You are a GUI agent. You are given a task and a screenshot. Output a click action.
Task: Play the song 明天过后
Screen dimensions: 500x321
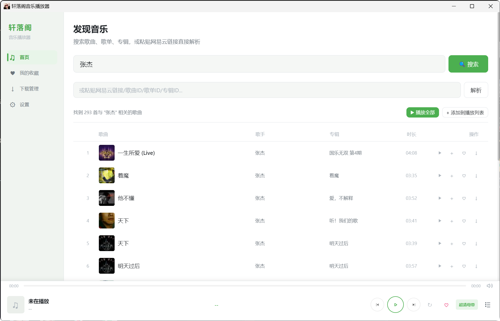click(x=440, y=266)
